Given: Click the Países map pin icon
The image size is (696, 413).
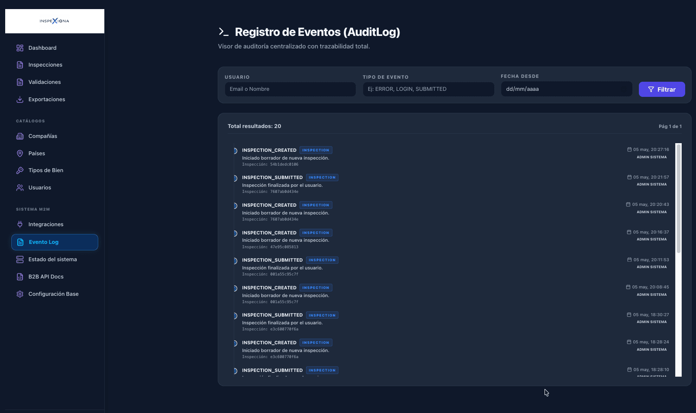Looking at the screenshot, I should [x=20, y=154].
